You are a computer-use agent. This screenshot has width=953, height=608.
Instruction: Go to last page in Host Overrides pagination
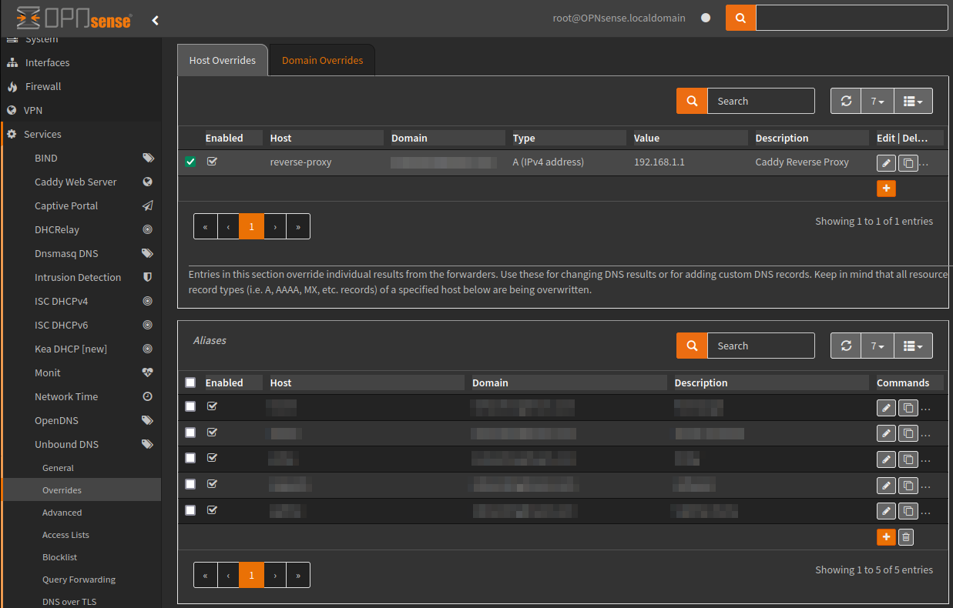point(298,226)
